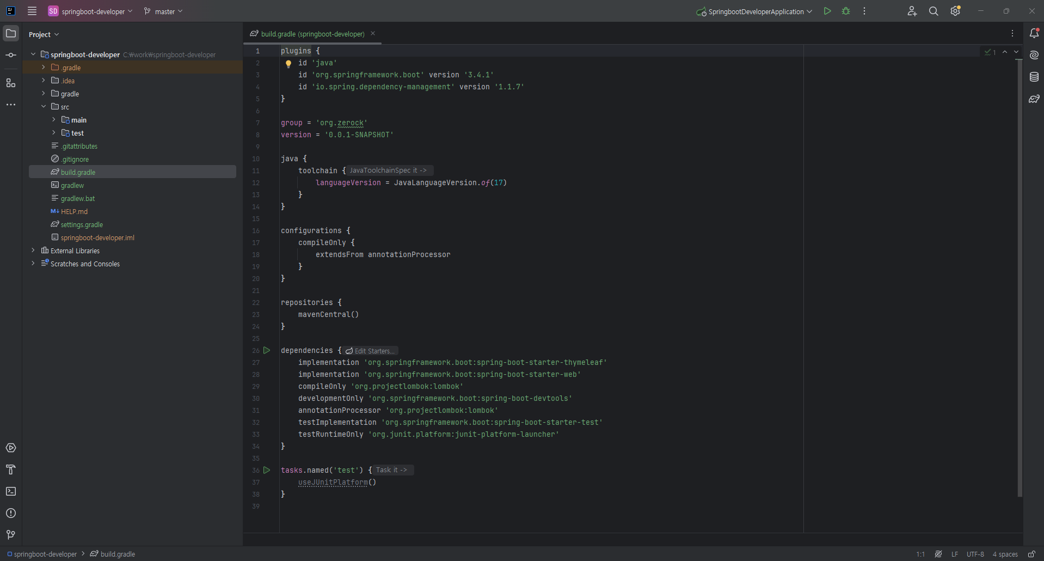This screenshot has height=561, width=1044.
Task: Open the springboot-developer project dropdown
Action: 90,11
